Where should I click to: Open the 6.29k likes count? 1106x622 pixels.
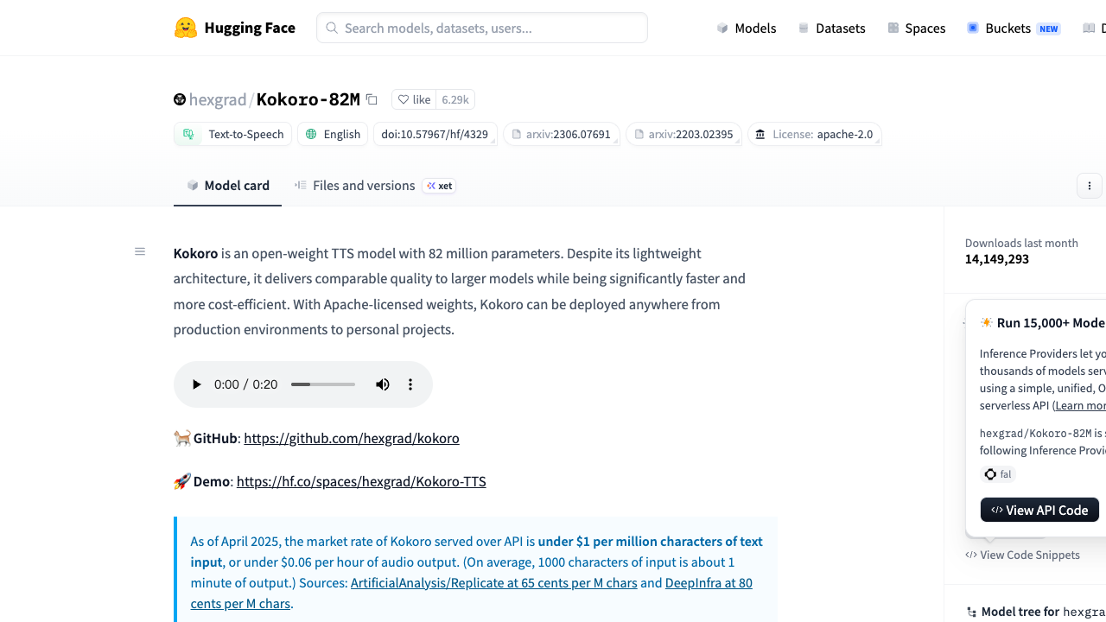coord(455,99)
